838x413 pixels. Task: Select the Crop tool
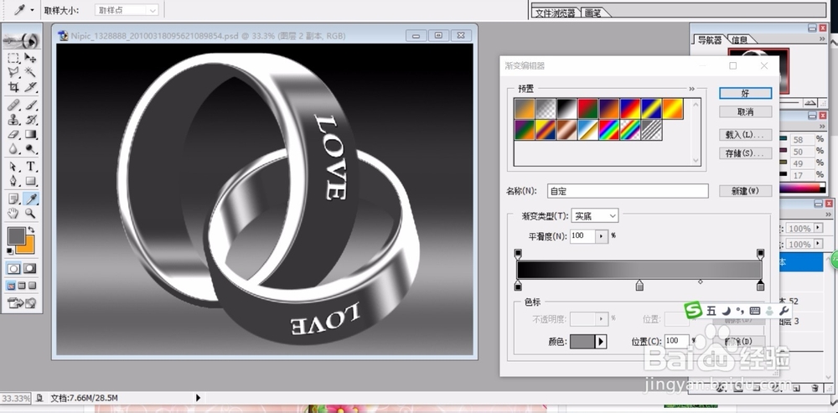tap(13, 86)
